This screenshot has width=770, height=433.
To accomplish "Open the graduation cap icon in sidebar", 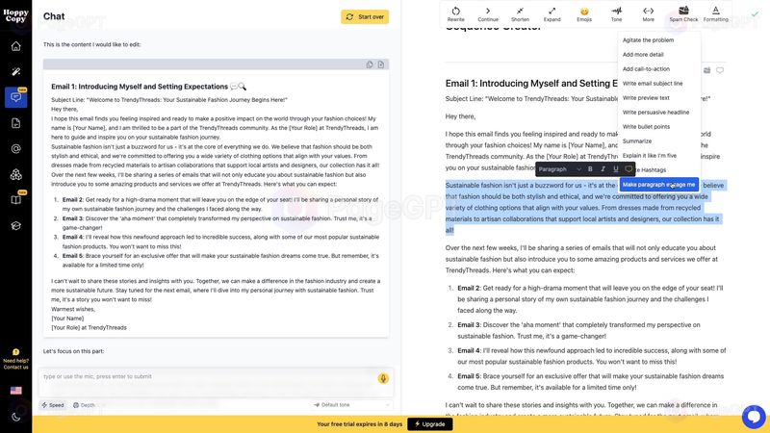I will click(15, 226).
